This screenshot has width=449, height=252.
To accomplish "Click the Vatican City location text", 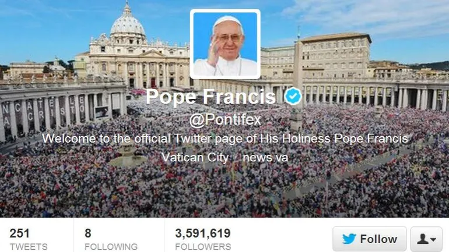I will tap(195, 158).
